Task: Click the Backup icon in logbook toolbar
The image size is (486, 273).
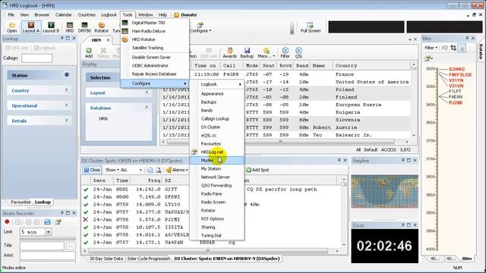Action: [247, 52]
